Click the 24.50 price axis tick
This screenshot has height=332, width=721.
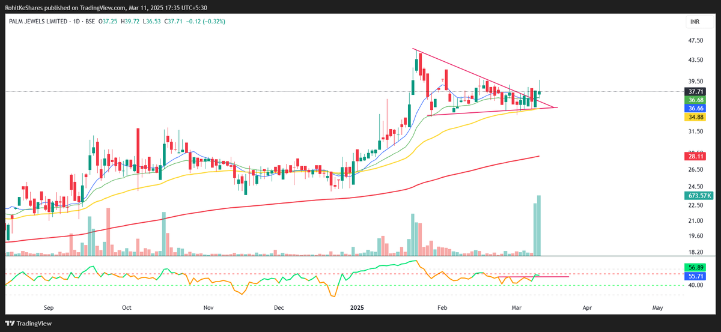click(695, 187)
